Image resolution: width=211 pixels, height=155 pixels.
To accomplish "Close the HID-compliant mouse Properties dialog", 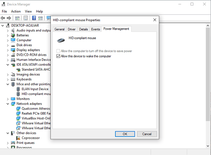I will coord(155,20).
